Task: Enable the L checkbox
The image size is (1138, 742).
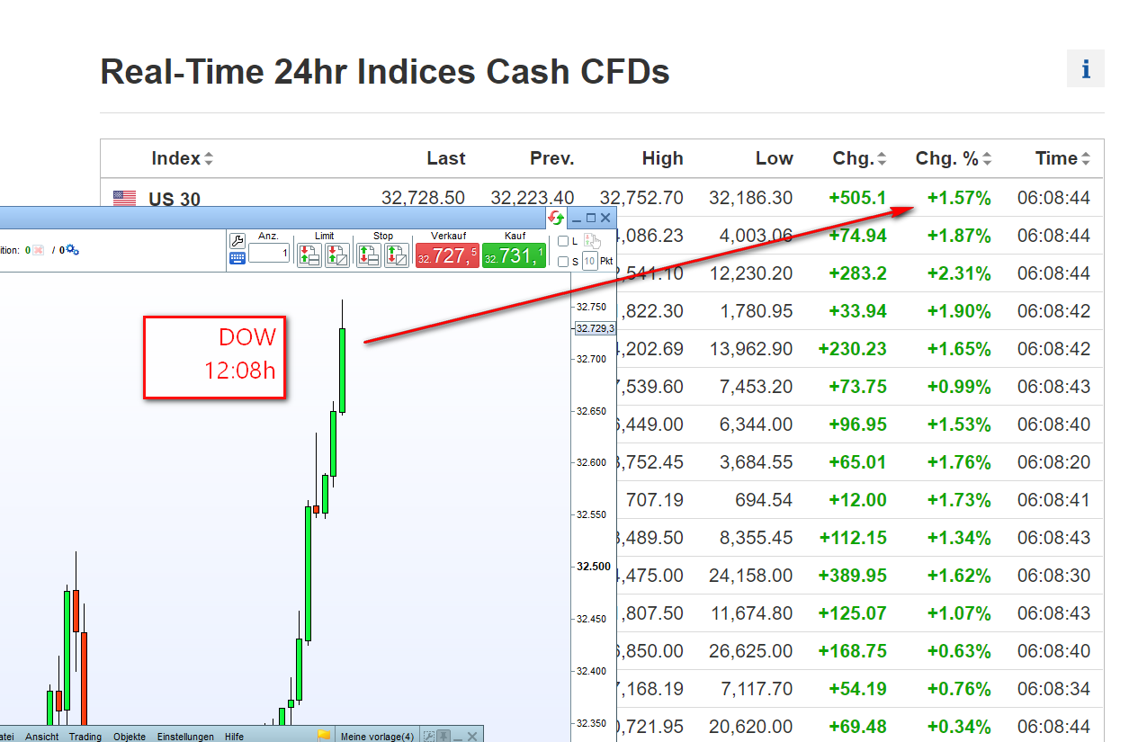Action: [563, 241]
